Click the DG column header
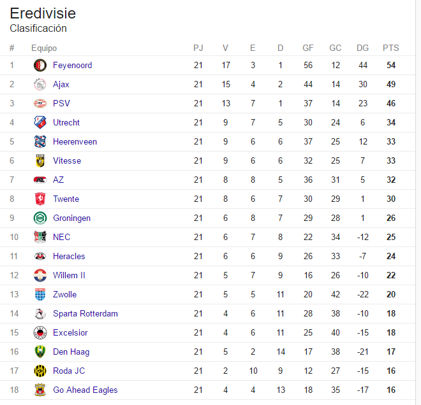The width and height of the screenshot is (421, 405). [x=362, y=48]
